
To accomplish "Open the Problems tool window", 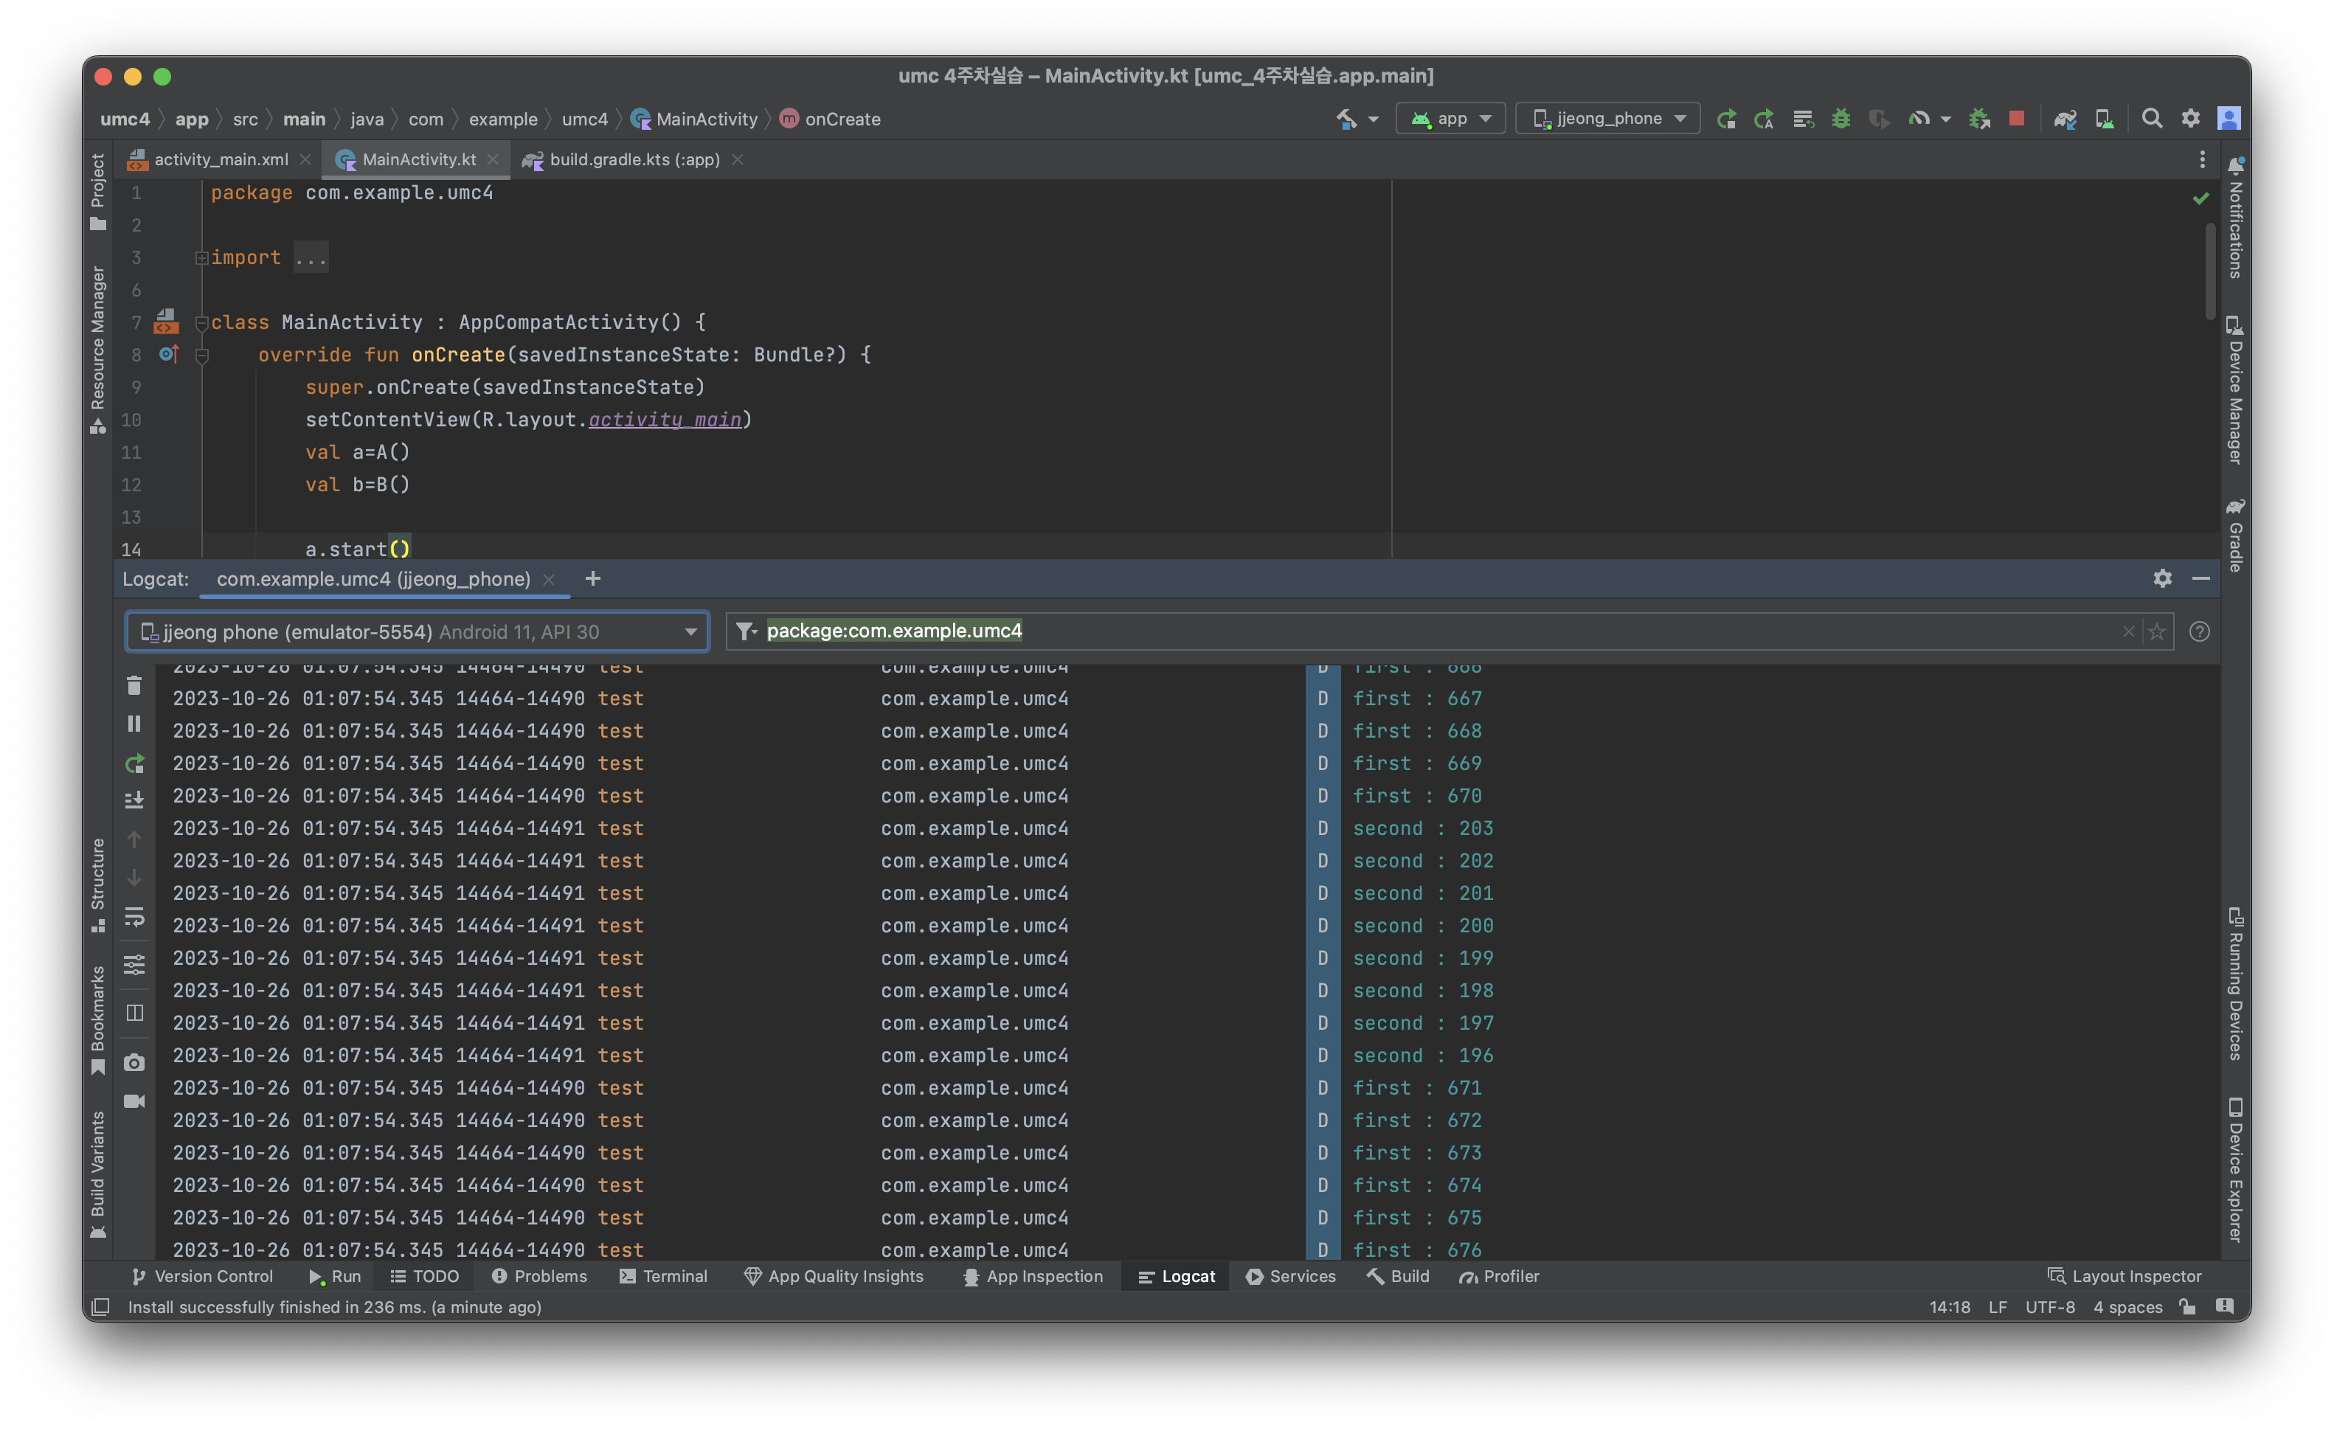I will pyautogui.click(x=540, y=1275).
